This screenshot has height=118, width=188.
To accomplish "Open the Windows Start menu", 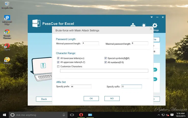I will coord(4,115).
